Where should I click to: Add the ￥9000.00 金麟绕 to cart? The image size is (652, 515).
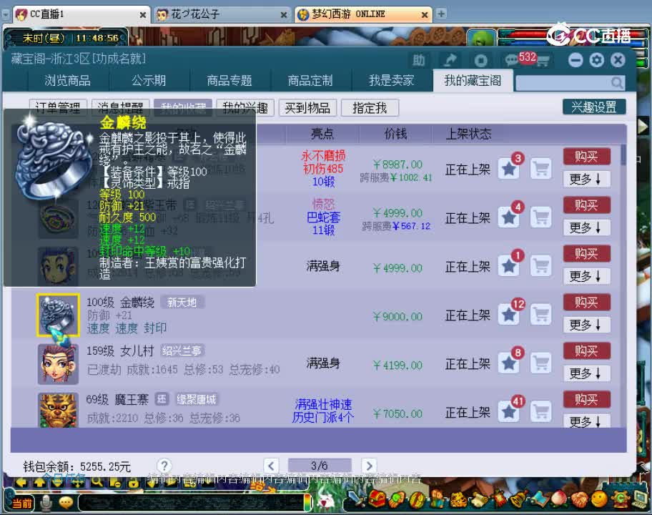point(541,315)
